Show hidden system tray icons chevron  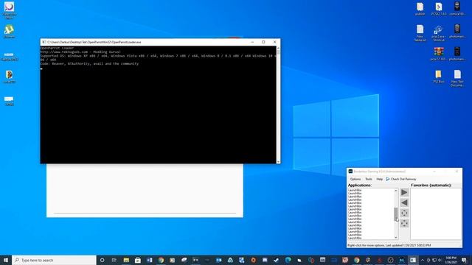tap(423, 260)
